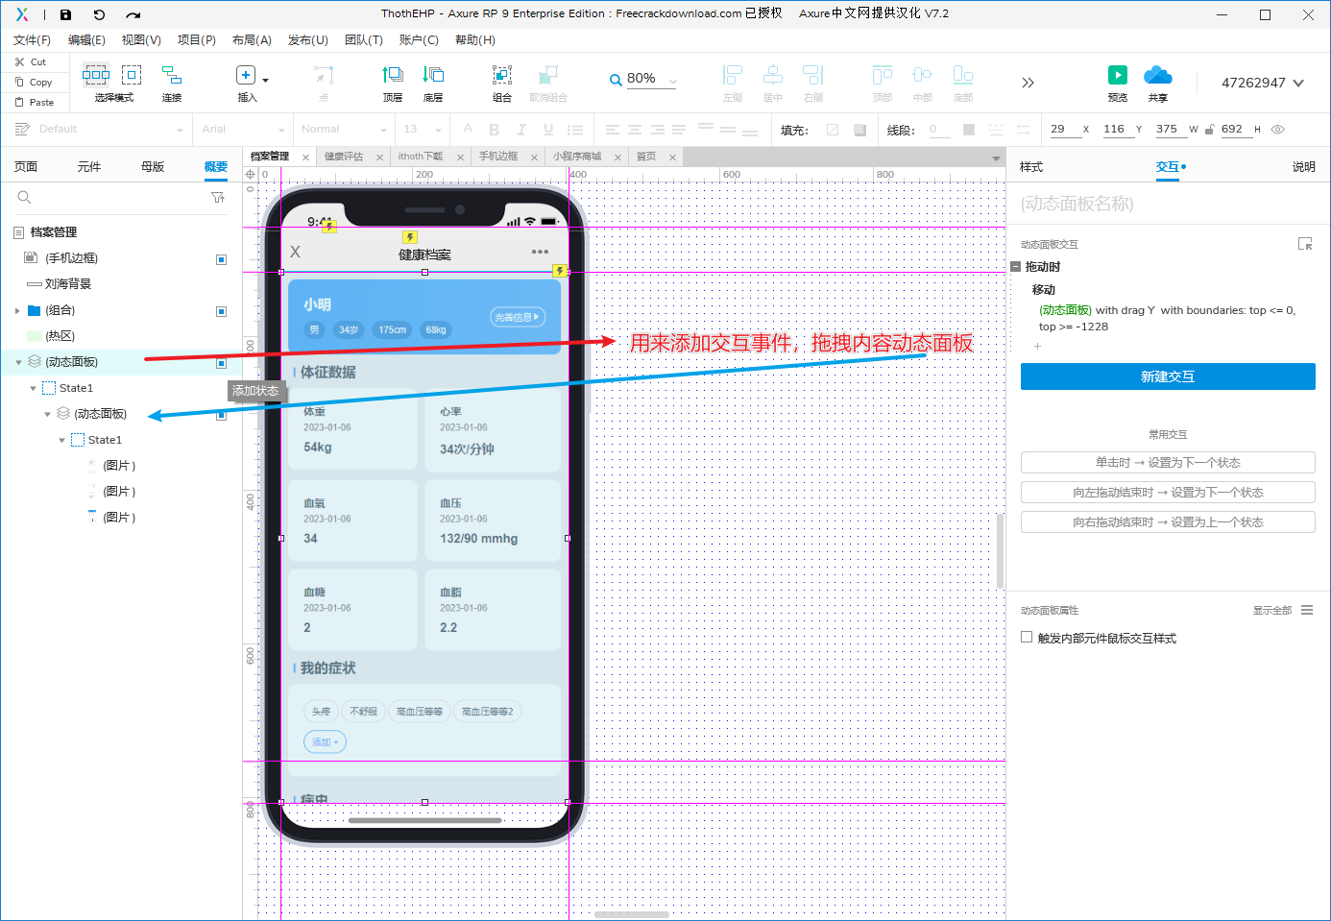Enable 触发内部元件鼠标交互样式 checkbox
The width and height of the screenshot is (1331, 921).
pyautogui.click(x=1027, y=637)
